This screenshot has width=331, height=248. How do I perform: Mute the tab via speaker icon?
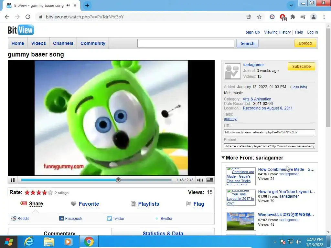point(68,5)
